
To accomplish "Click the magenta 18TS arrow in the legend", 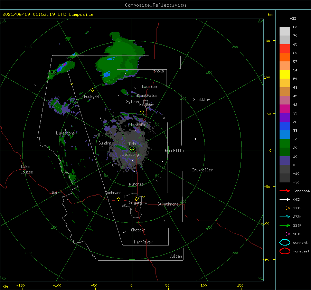I will pyautogui.click(x=285, y=234).
